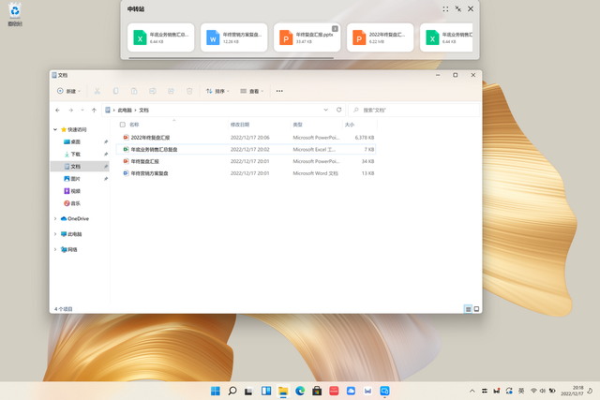Go forward with the right arrow button
The height and width of the screenshot is (400, 600).
click(x=71, y=111)
